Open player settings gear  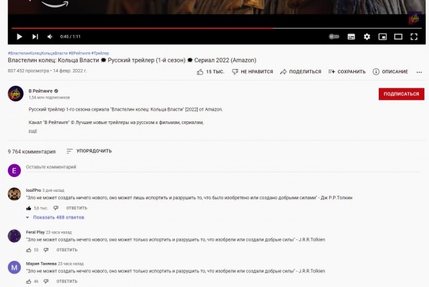[x=367, y=36]
